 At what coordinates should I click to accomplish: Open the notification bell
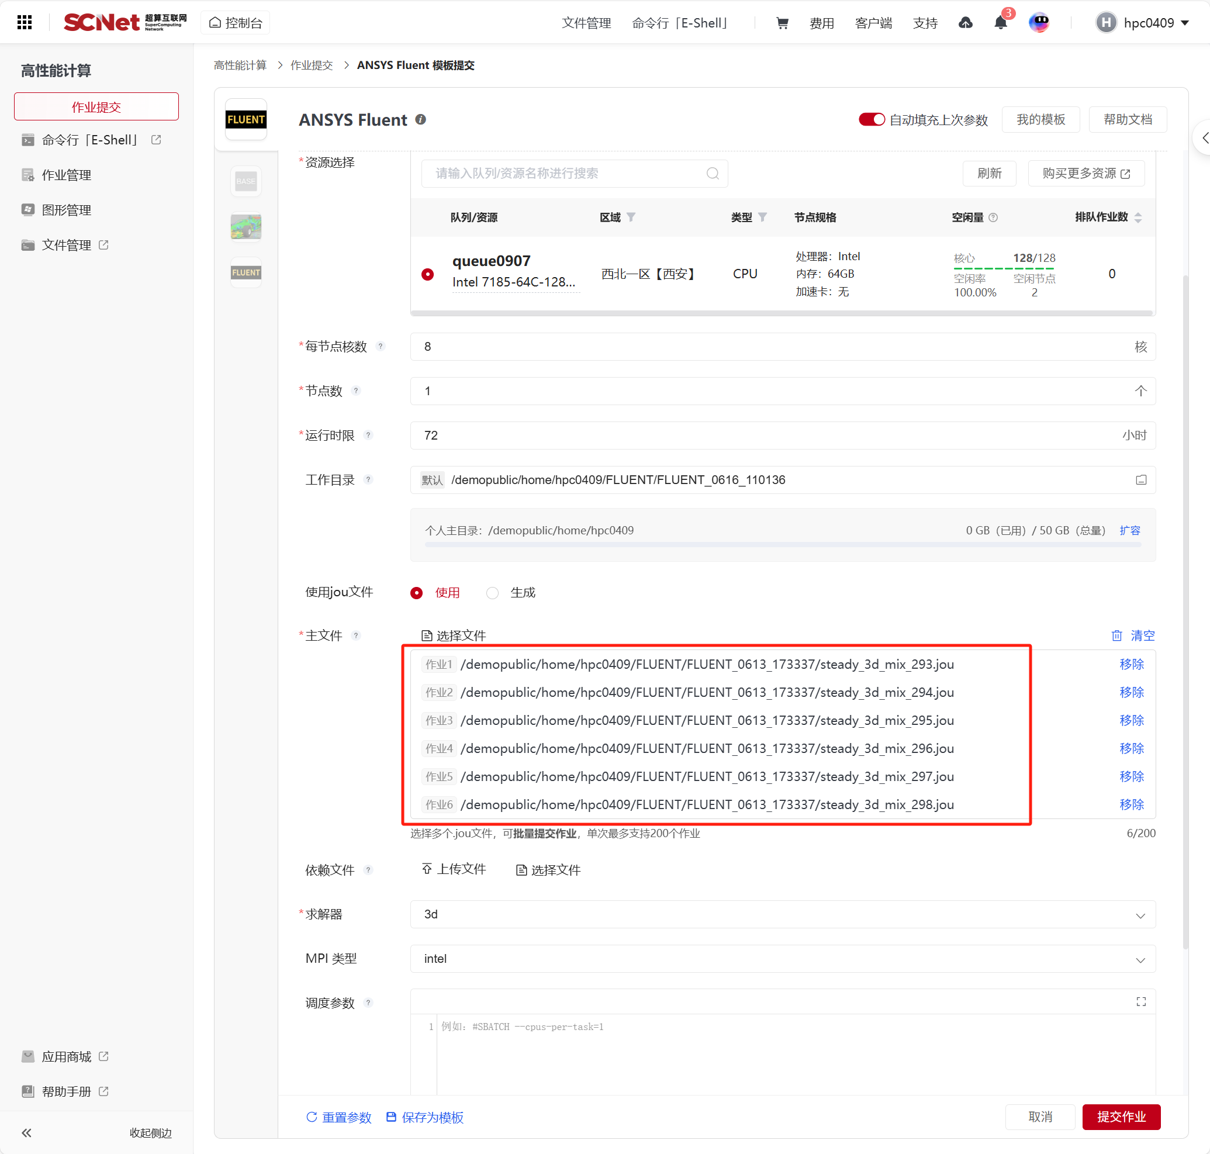(x=1000, y=23)
